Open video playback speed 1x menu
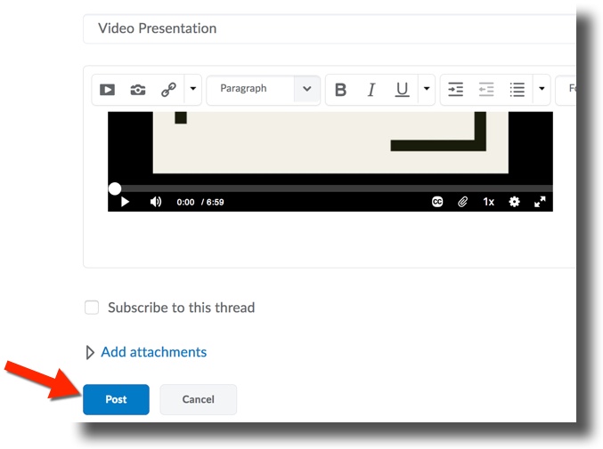Screen dimensions: 603x449 tap(488, 202)
